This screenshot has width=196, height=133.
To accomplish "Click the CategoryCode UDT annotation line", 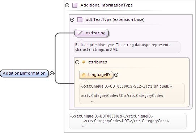I will (x=126, y=121).
